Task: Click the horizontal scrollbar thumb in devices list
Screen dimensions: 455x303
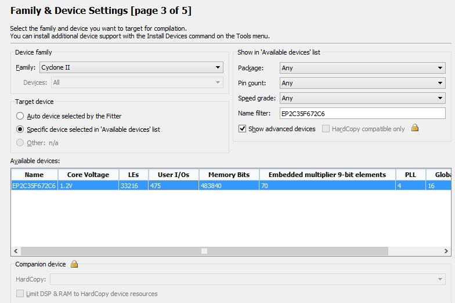Action: click(204, 251)
